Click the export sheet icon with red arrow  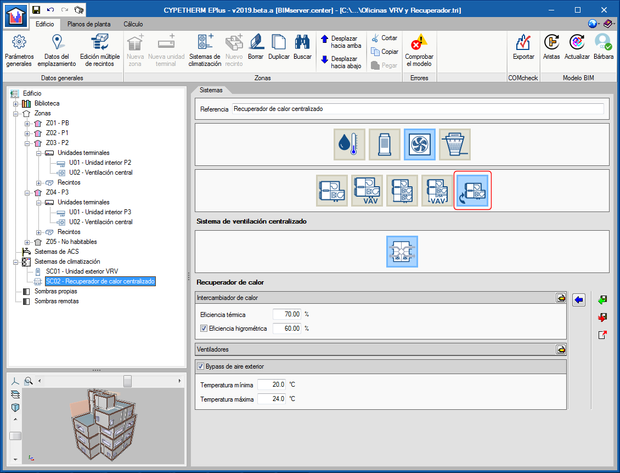(x=602, y=335)
